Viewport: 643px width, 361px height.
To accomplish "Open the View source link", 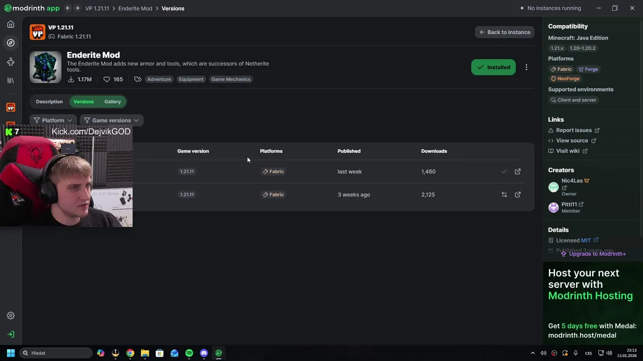I will [572, 141].
